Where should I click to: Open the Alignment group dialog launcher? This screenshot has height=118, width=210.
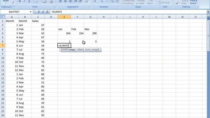(90, 7)
